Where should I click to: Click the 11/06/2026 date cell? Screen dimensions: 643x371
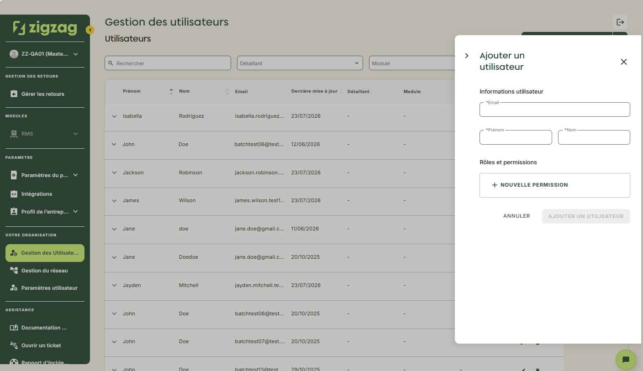(305, 229)
